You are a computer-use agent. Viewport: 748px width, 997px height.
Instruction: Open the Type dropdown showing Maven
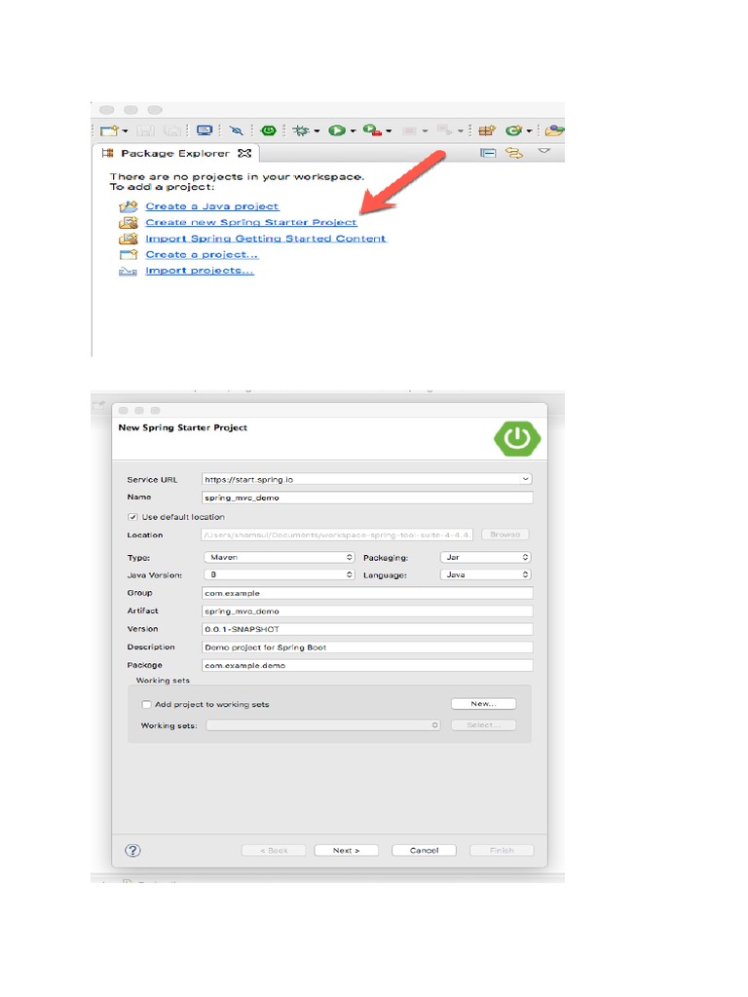point(279,557)
